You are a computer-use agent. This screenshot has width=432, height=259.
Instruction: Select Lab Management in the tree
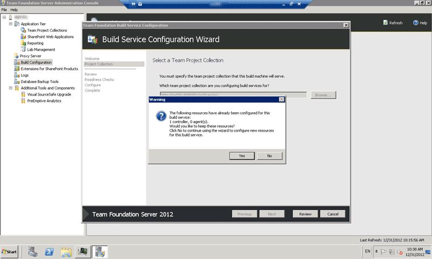click(41, 50)
